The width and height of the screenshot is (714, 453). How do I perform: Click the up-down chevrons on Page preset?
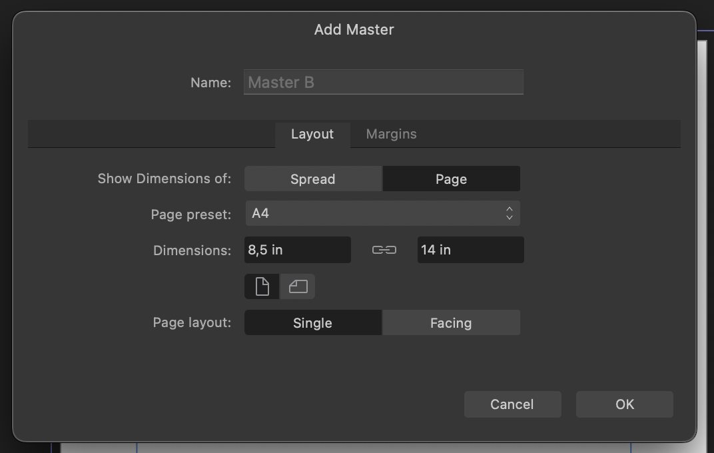tap(509, 214)
